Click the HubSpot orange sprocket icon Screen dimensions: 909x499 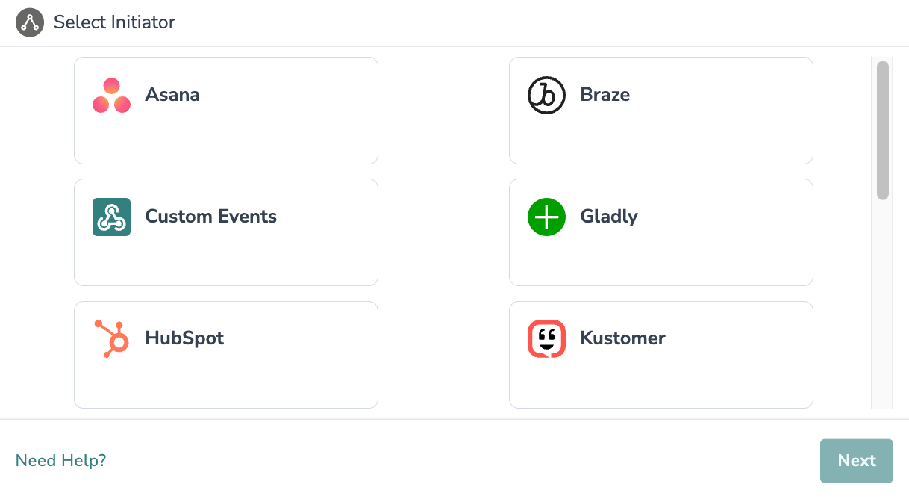(x=111, y=338)
